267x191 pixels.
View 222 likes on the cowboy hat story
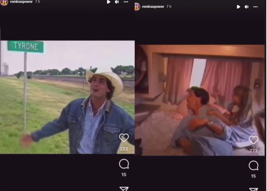[124, 149]
